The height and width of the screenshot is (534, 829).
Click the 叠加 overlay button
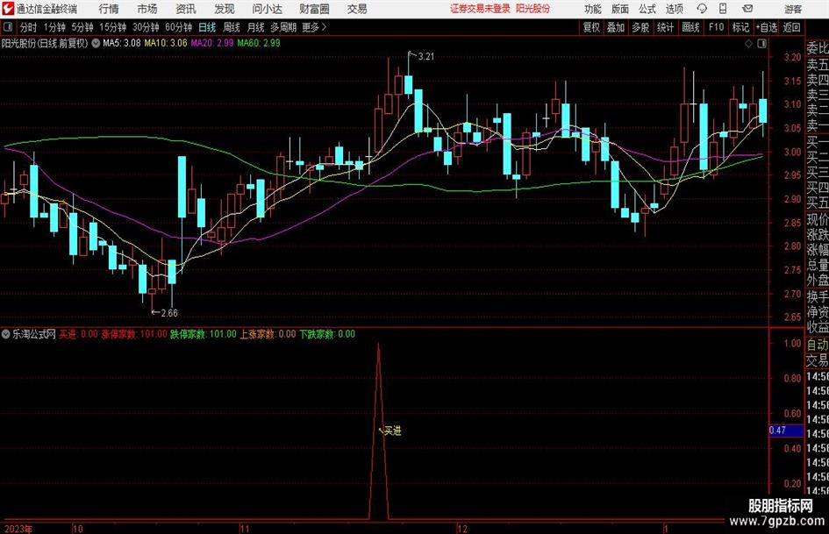[x=616, y=27]
